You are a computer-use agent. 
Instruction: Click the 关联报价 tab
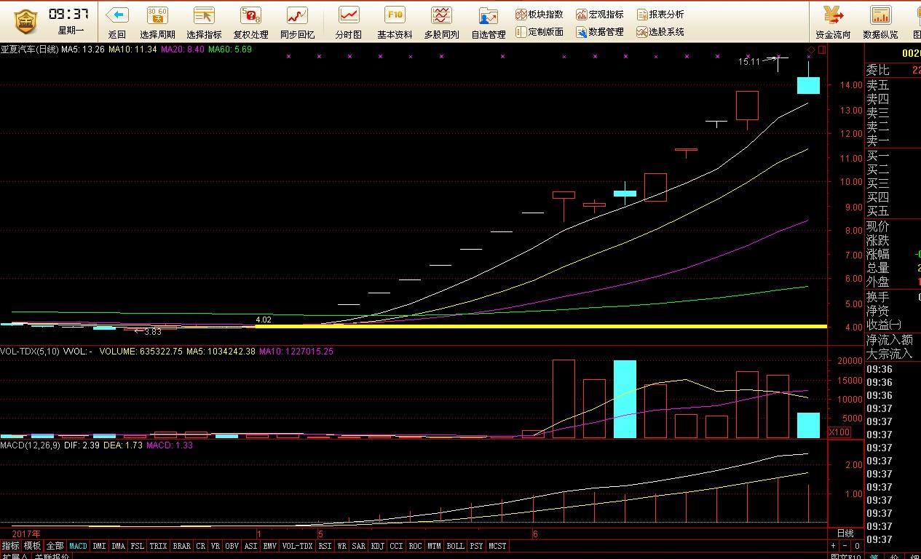tap(52, 557)
